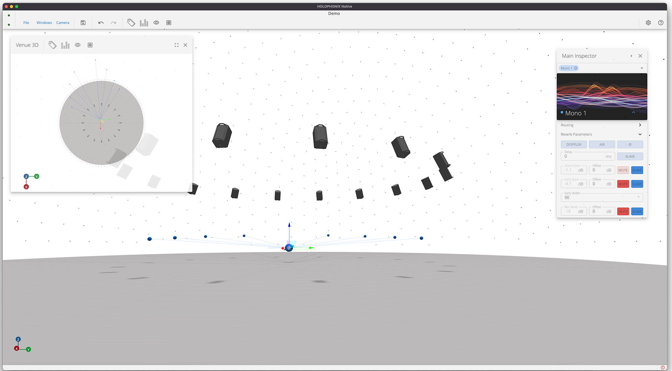Open the Camera menu
672x371 pixels.
63,22
